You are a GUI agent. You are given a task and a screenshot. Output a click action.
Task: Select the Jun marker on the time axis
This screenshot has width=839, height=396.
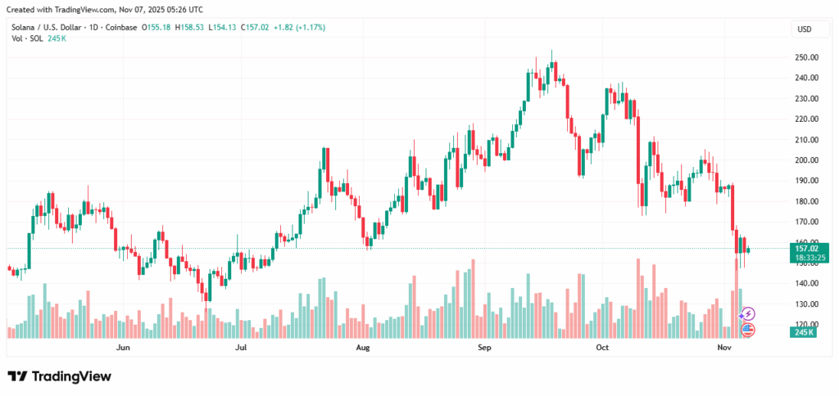[x=124, y=348]
